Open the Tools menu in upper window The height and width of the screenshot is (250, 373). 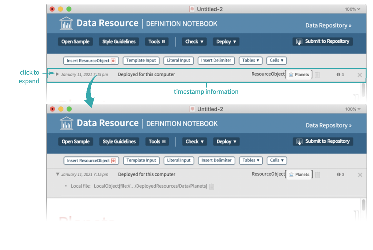point(157,41)
